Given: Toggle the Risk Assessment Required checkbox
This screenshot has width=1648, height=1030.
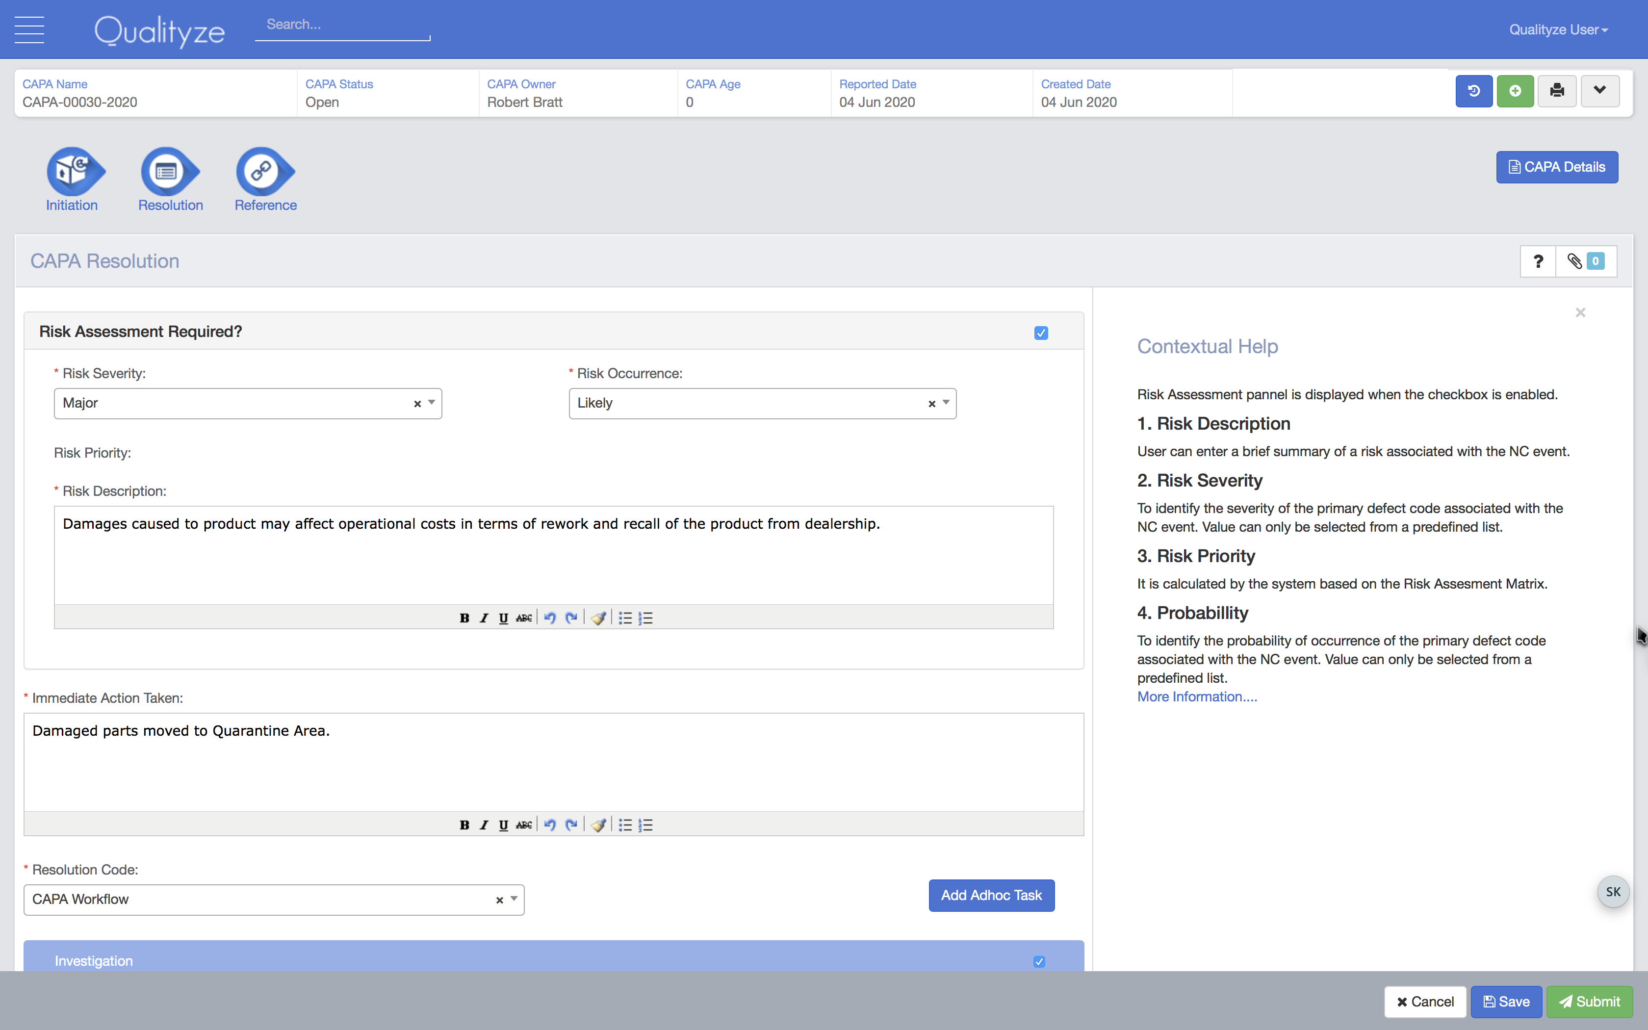Looking at the screenshot, I should click(1042, 332).
